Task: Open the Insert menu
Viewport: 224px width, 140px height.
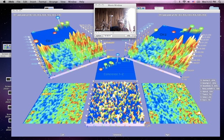Action: [33, 2]
